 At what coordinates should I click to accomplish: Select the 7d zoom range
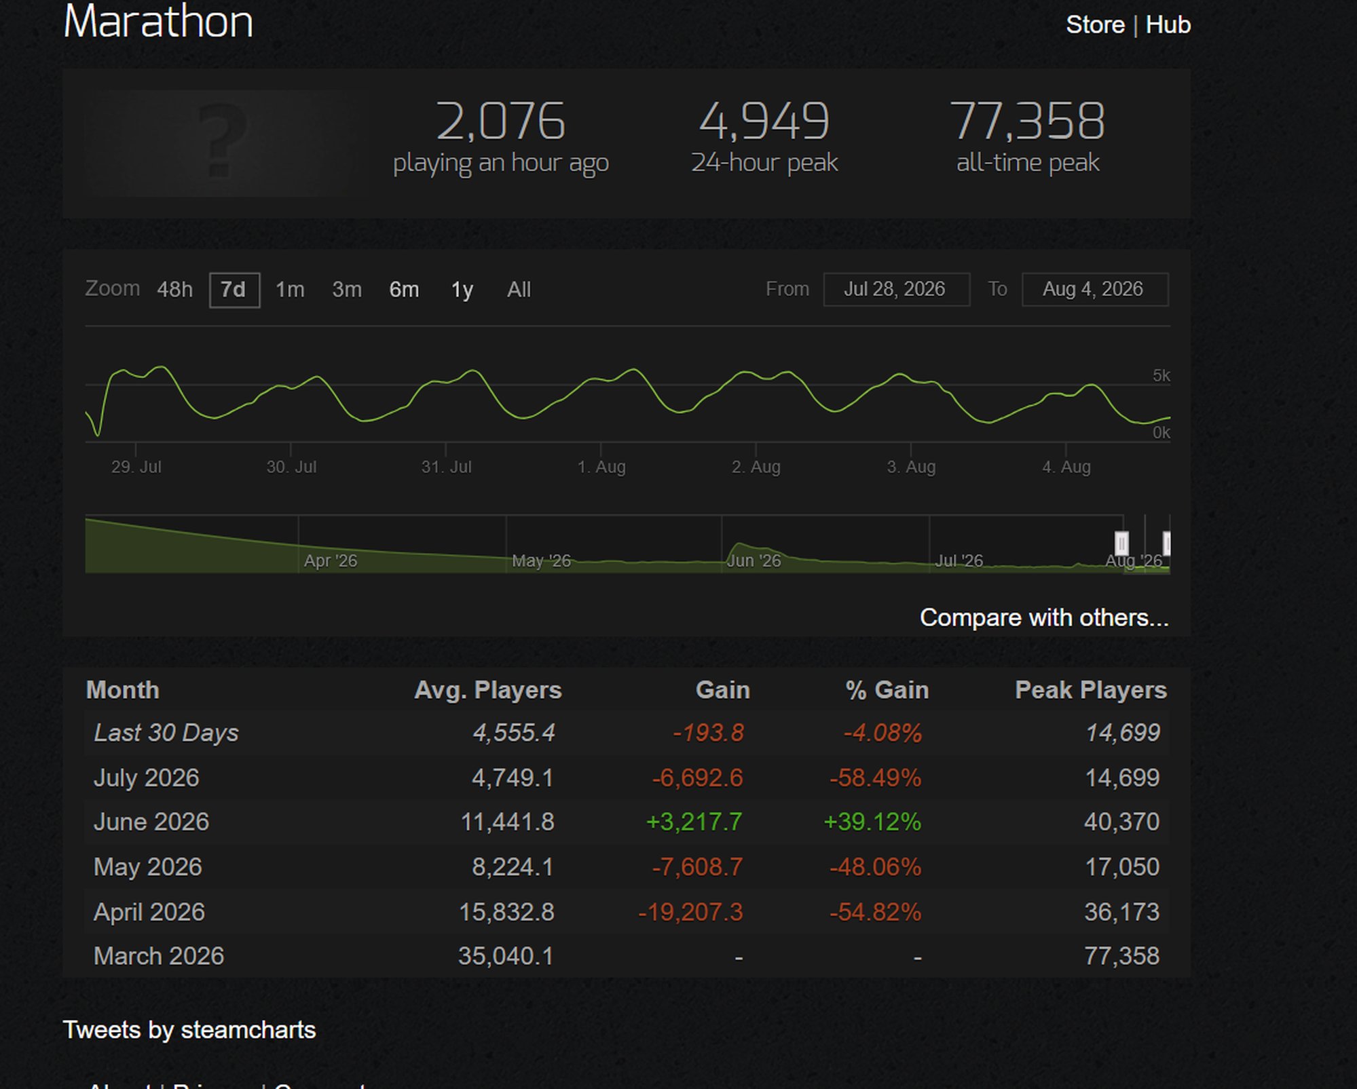click(x=234, y=290)
